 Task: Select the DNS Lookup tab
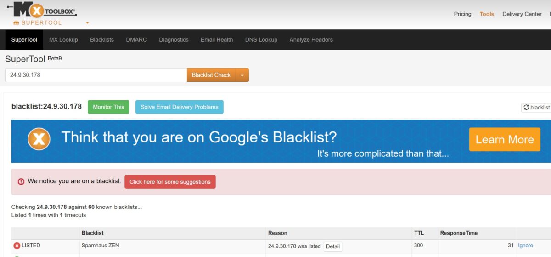coord(261,40)
